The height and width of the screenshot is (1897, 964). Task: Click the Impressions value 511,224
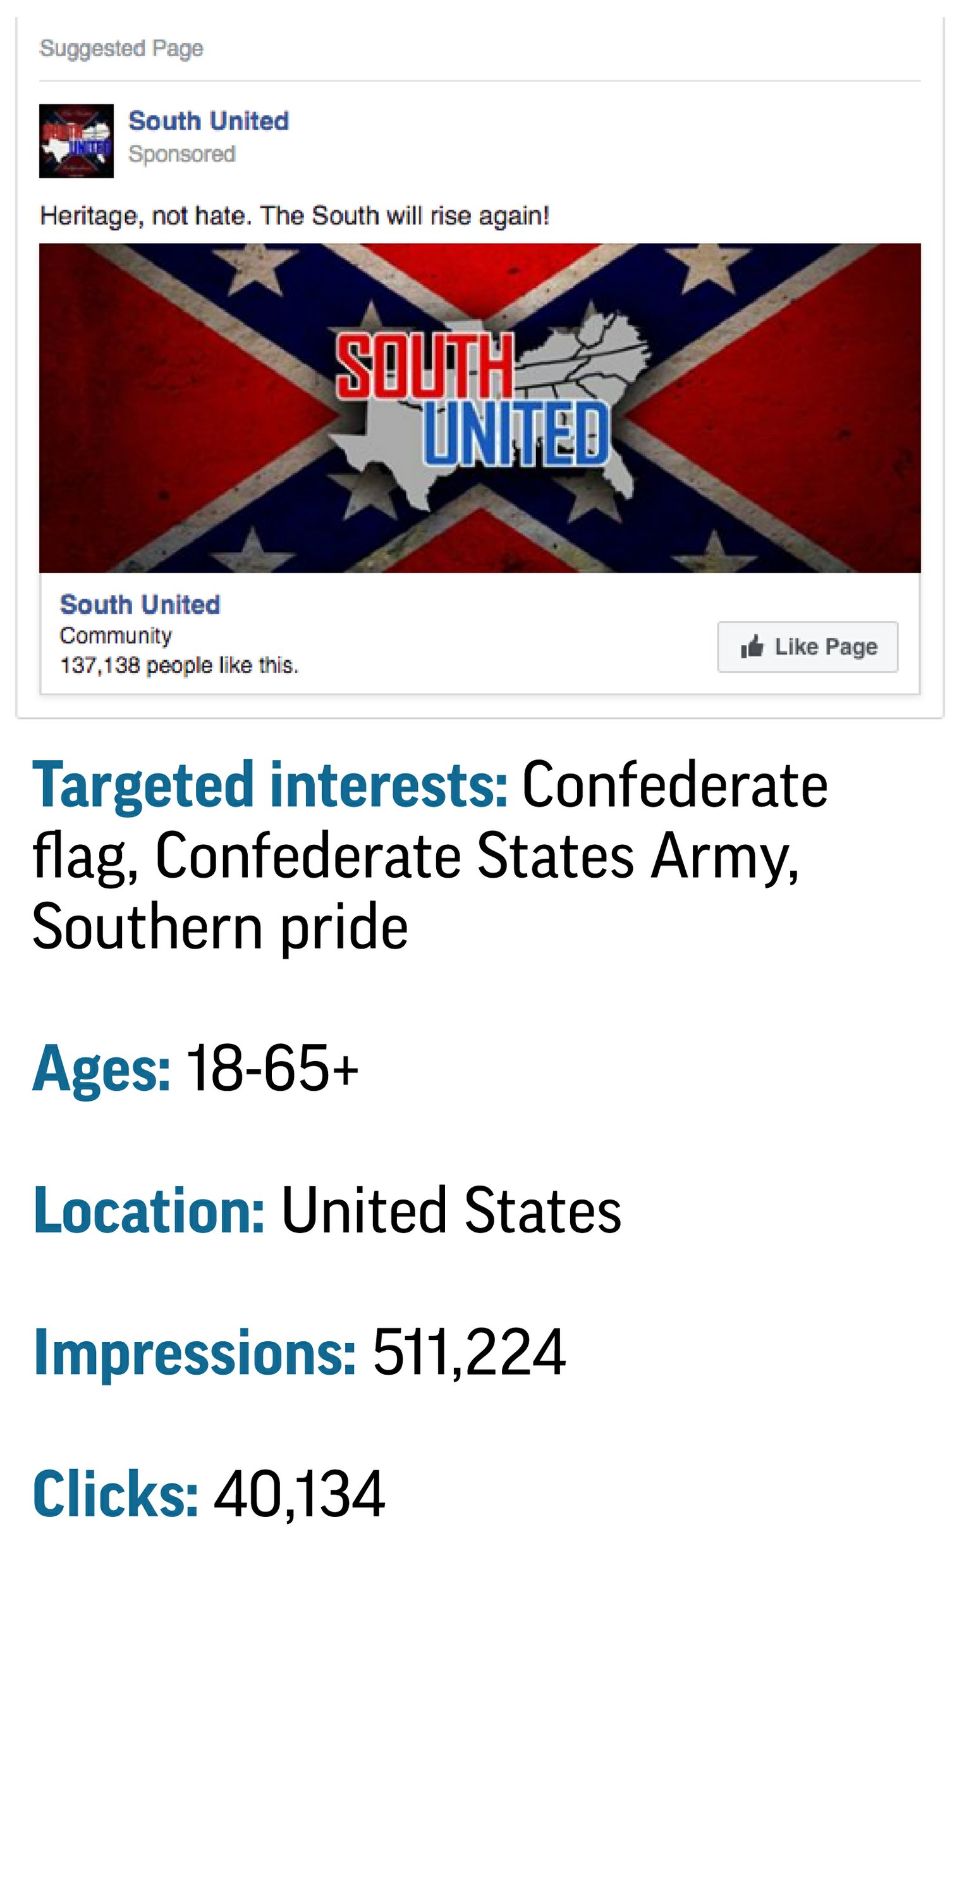coord(469,1352)
